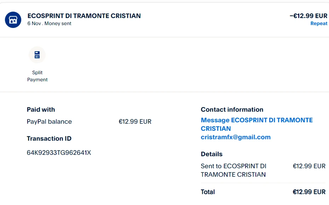329x205 pixels.
Task: Click the 'Paid with' heading
Action: coord(41,110)
